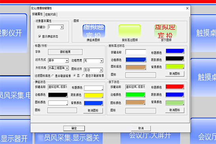Open the 图标对齐 dropdown
Screen dimensions: 216x144
[x=101, y=70]
